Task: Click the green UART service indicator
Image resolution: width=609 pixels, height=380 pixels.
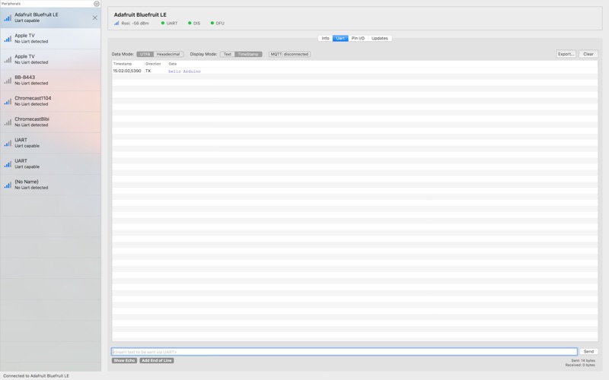Action: [163, 23]
